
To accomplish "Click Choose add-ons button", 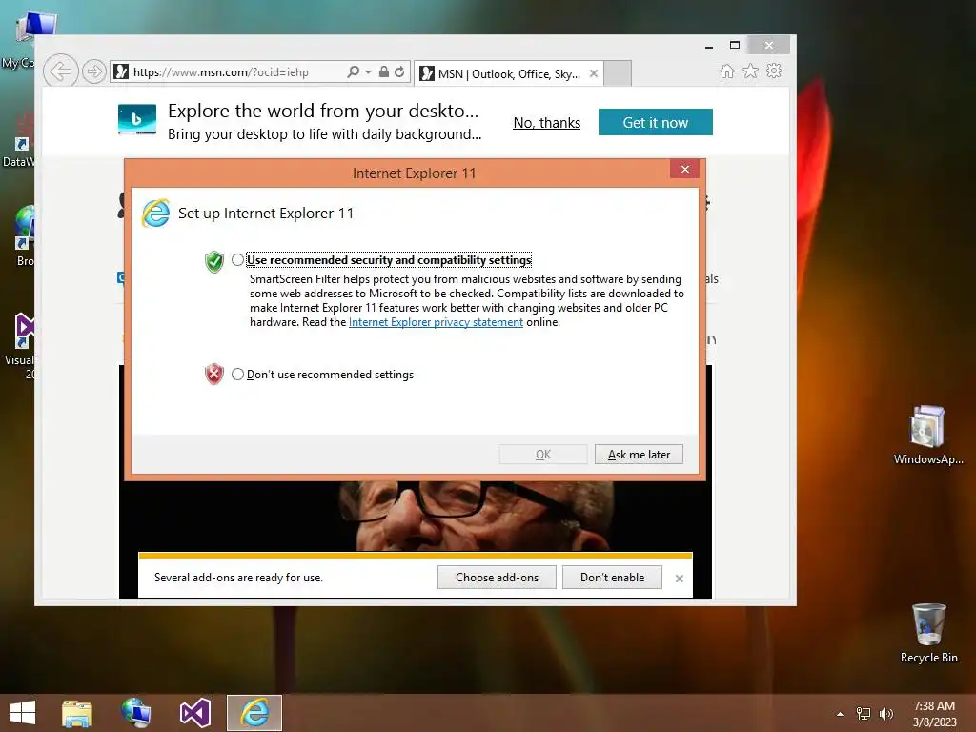I will [497, 577].
